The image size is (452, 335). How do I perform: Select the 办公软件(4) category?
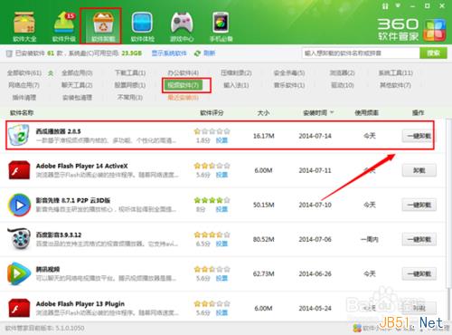(184, 73)
